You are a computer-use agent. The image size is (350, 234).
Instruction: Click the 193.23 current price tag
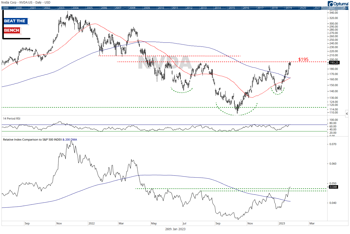pos(334,63)
